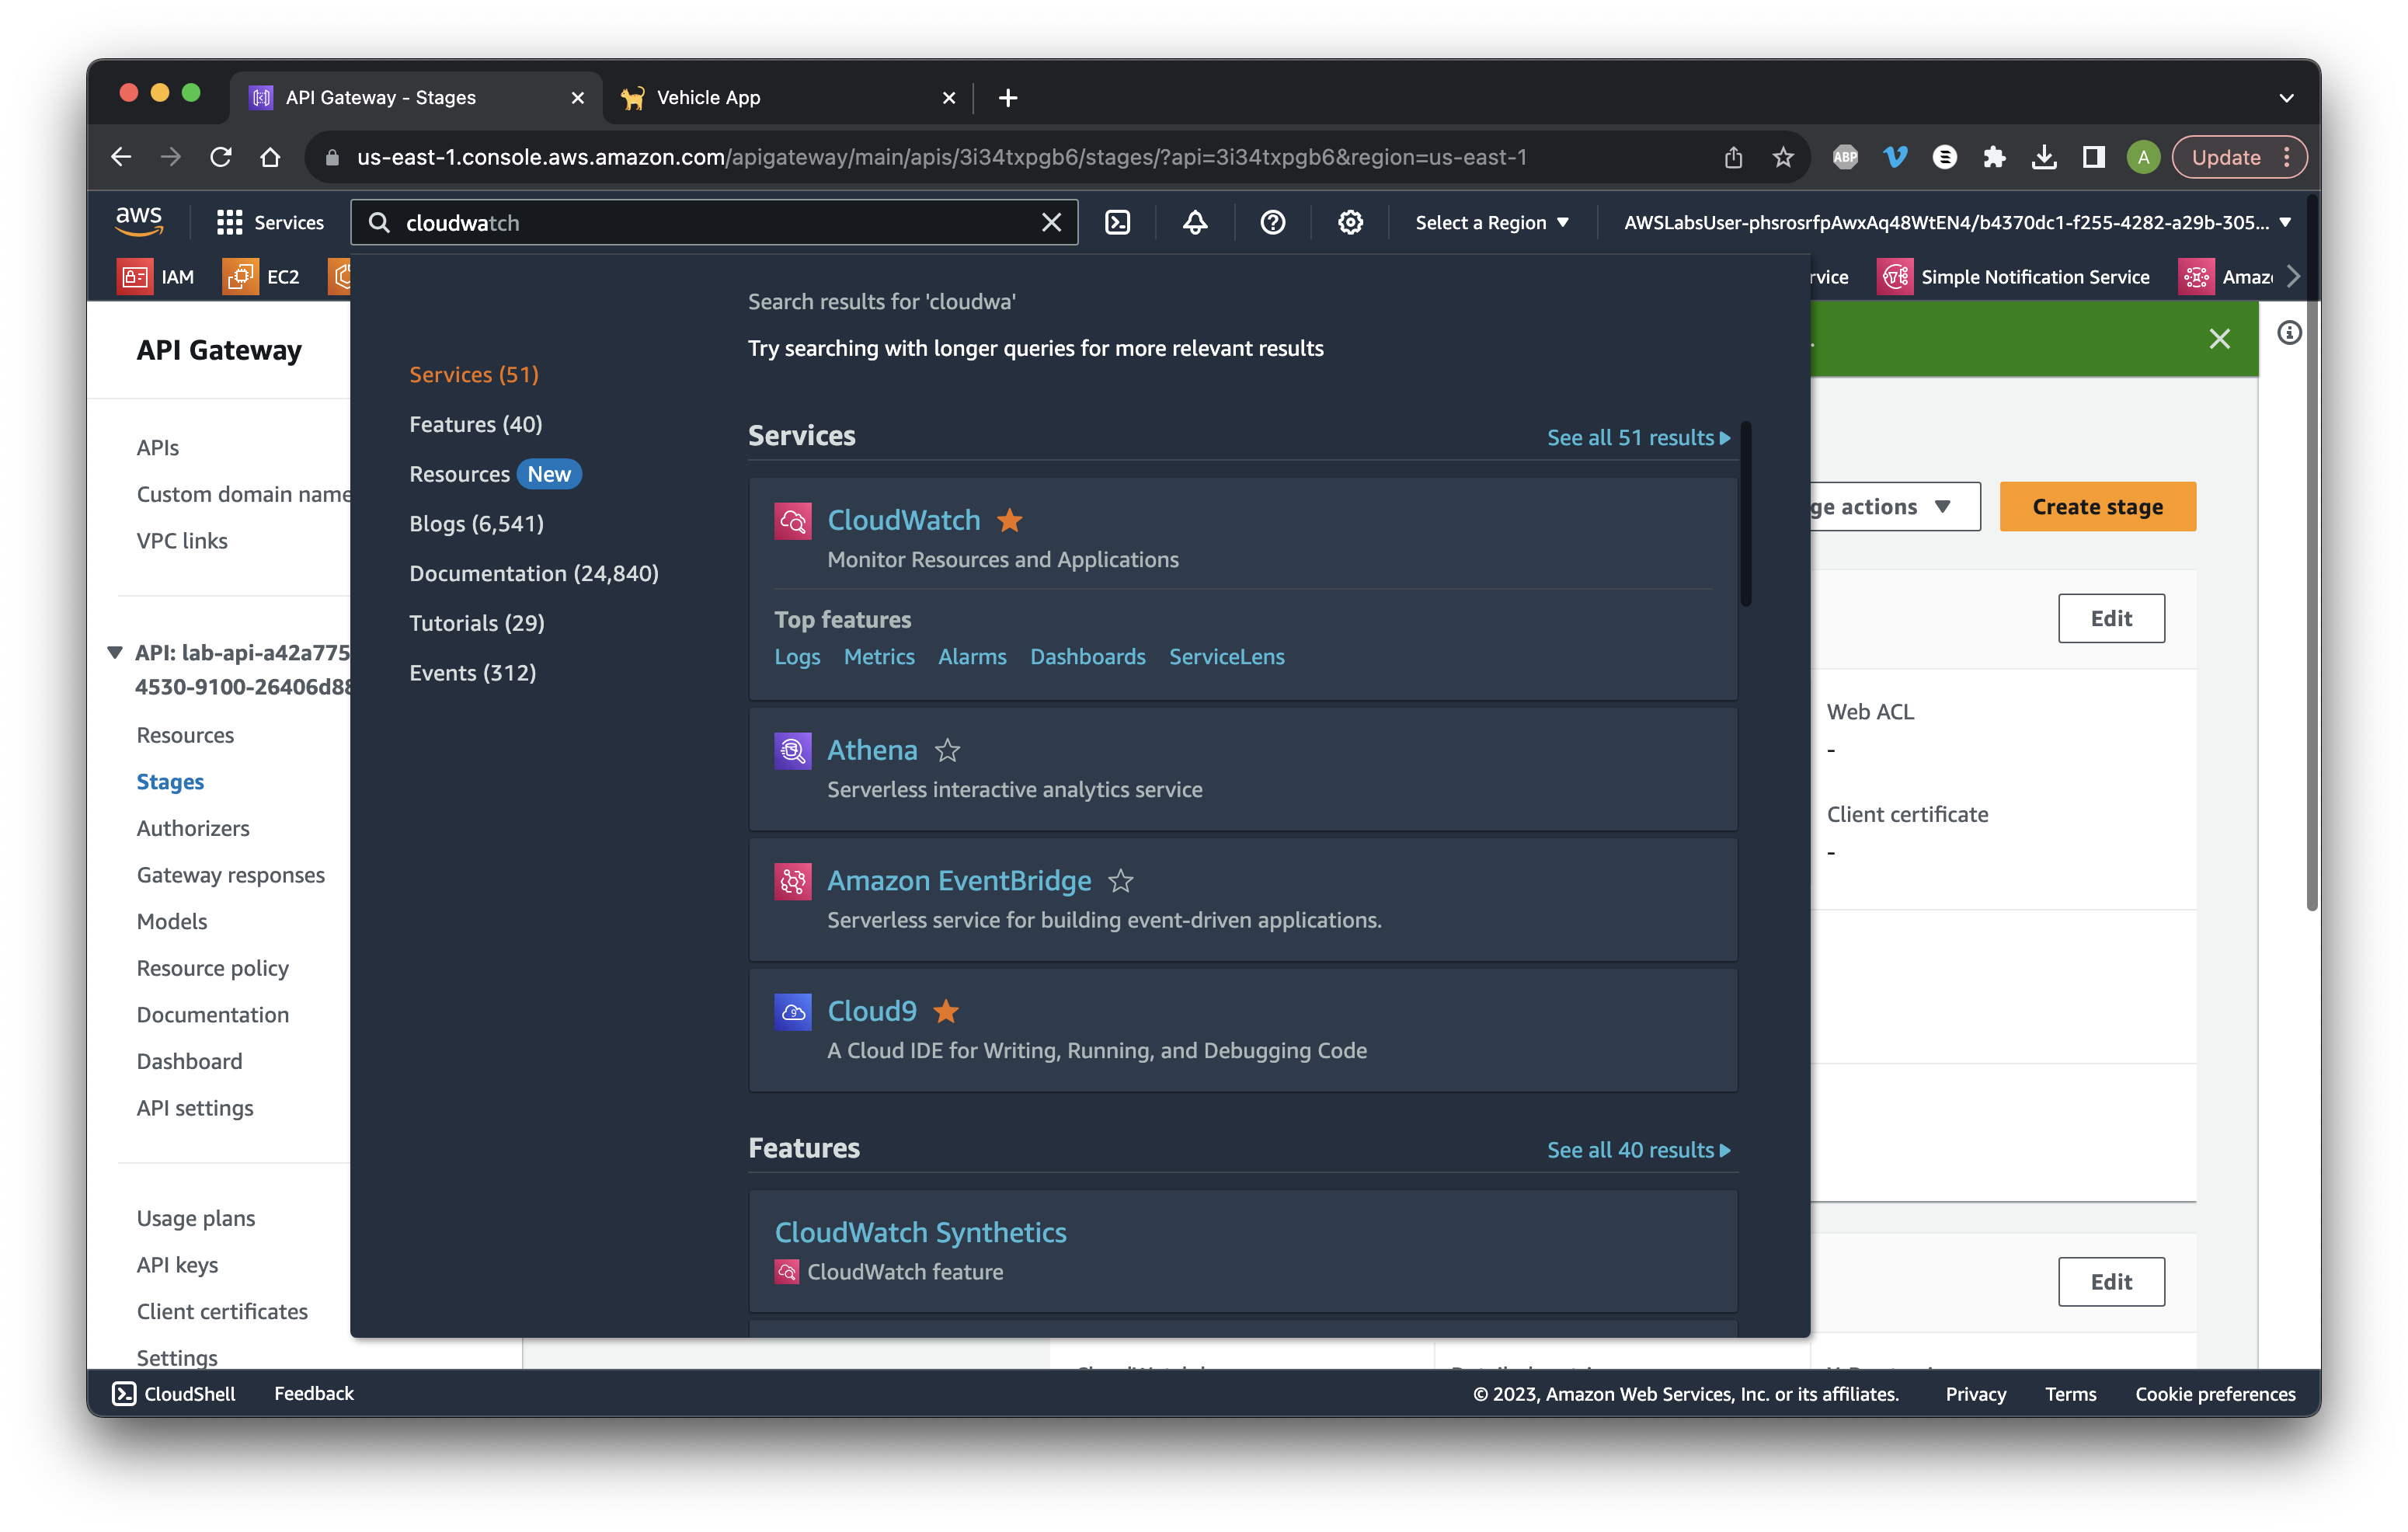Image resolution: width=2408 pixels, height=1532 pixels.
Task: Open Select a Region dropdown
Action: (1492, 222)
